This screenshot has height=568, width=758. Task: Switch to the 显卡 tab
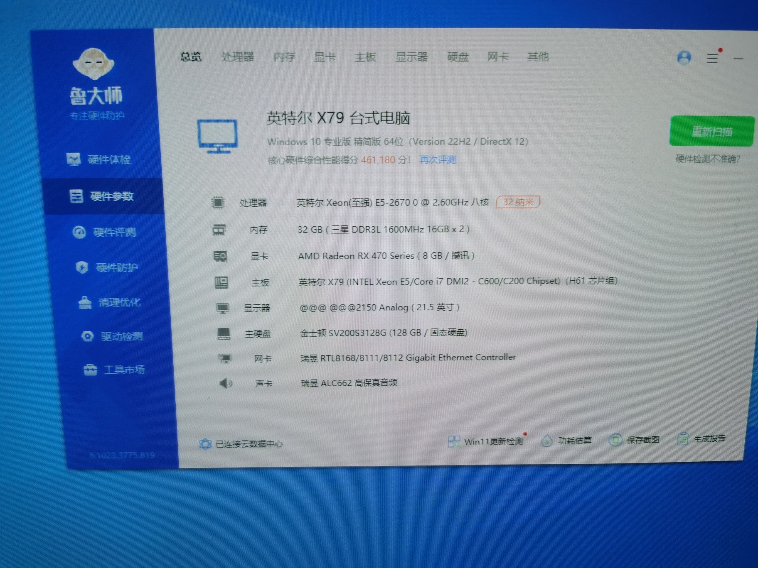click(325, 57)
